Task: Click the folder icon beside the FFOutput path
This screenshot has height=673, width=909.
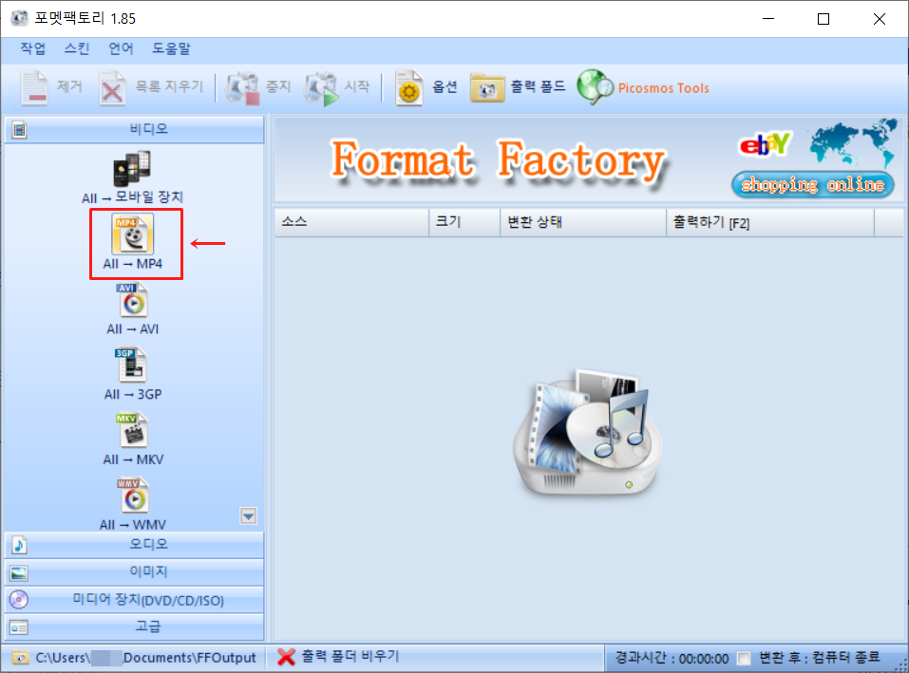Action: pyautogui.click(x=21, y=658)
